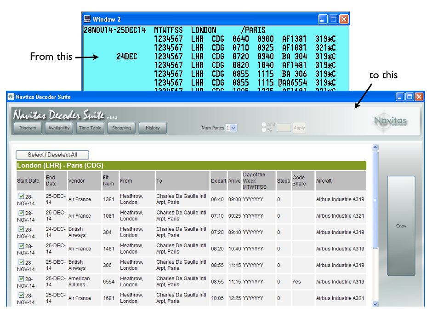
Task: Click the results scrollbar down arrow
Action: [x=375, y=304]
